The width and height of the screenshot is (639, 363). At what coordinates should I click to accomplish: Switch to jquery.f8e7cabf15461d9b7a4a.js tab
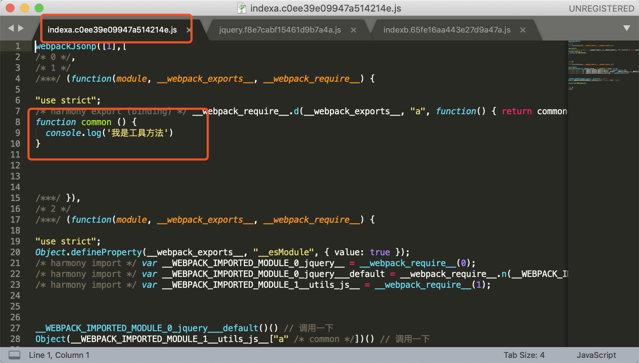[x=280, y=30]
